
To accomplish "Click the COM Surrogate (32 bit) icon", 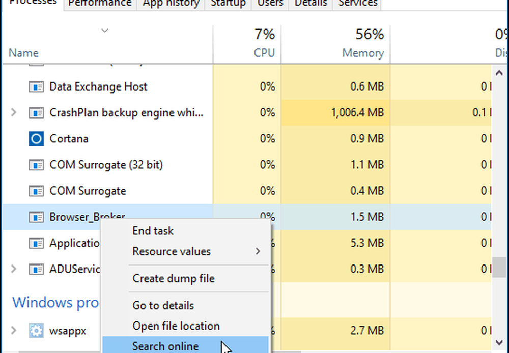I will click(36, 165).
